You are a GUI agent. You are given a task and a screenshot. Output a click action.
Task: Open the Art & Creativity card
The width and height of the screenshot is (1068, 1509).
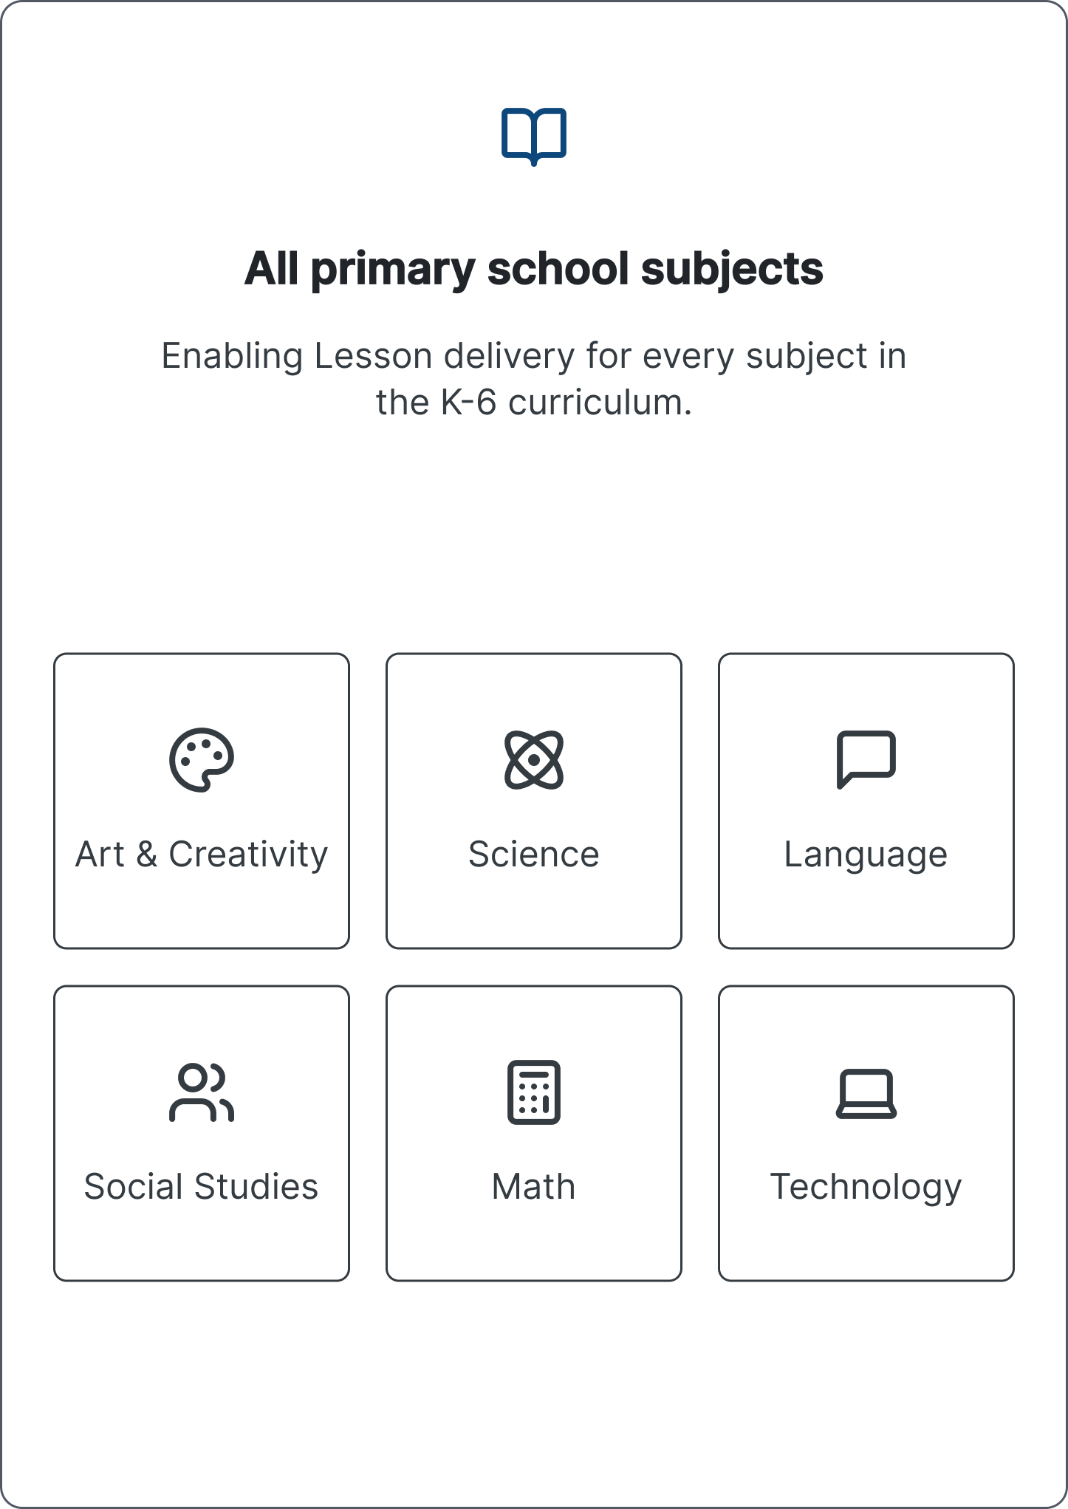(202, 801)
